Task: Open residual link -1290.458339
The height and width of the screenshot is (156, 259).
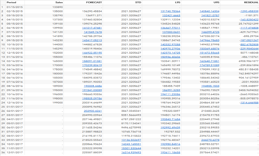Action: [249, 11]
